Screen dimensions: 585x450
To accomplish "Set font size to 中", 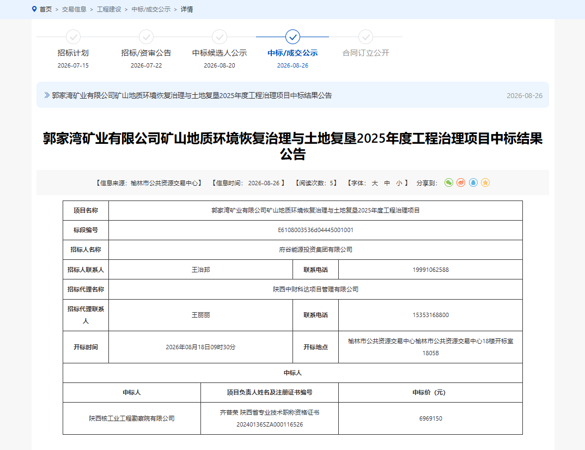I will click(x=387, y=183).
